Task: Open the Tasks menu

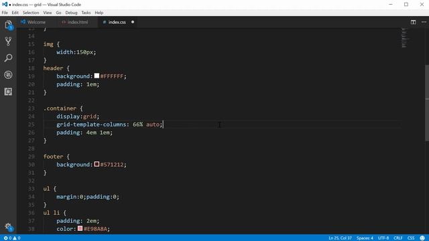Action: click(86, 13)
